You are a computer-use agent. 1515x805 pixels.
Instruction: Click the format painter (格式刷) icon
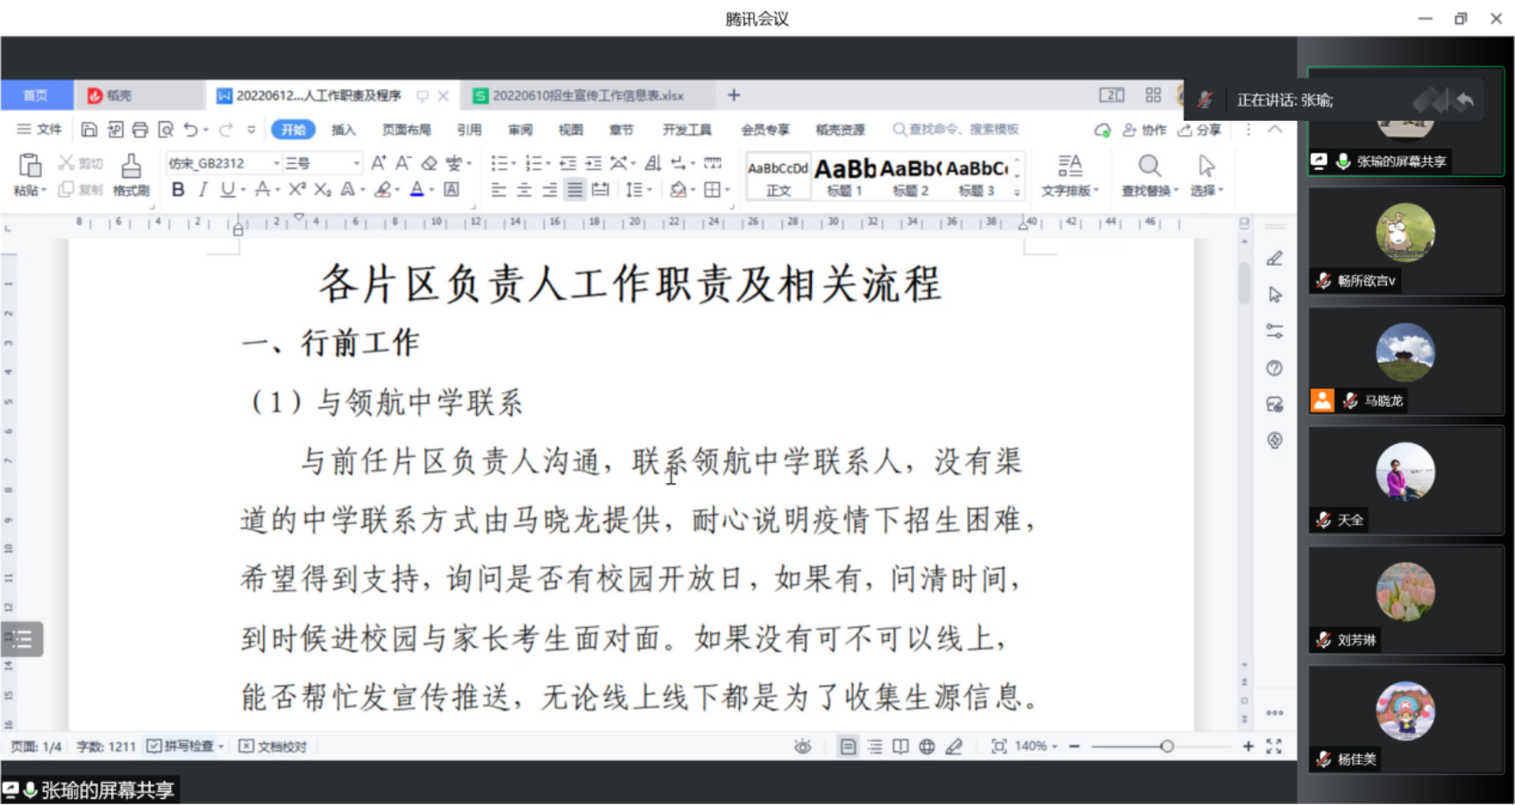(x=131, y=174)
